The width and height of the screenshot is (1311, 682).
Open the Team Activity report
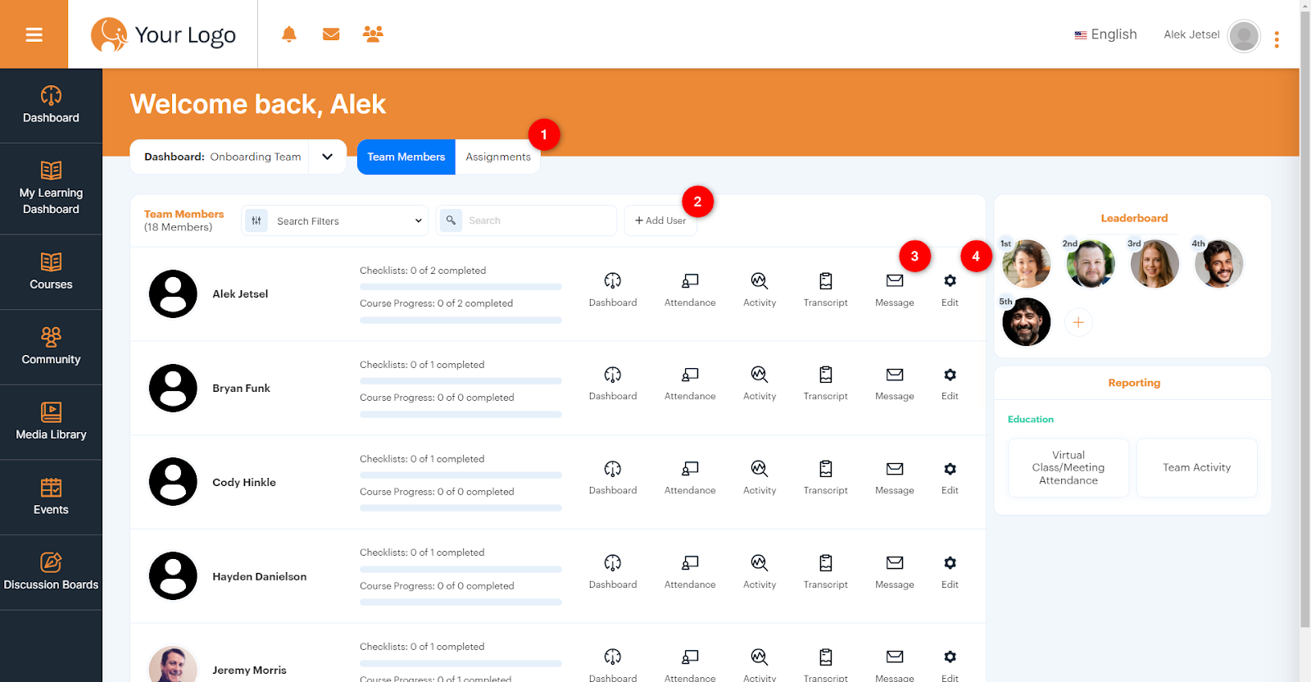pos(1196,467)
